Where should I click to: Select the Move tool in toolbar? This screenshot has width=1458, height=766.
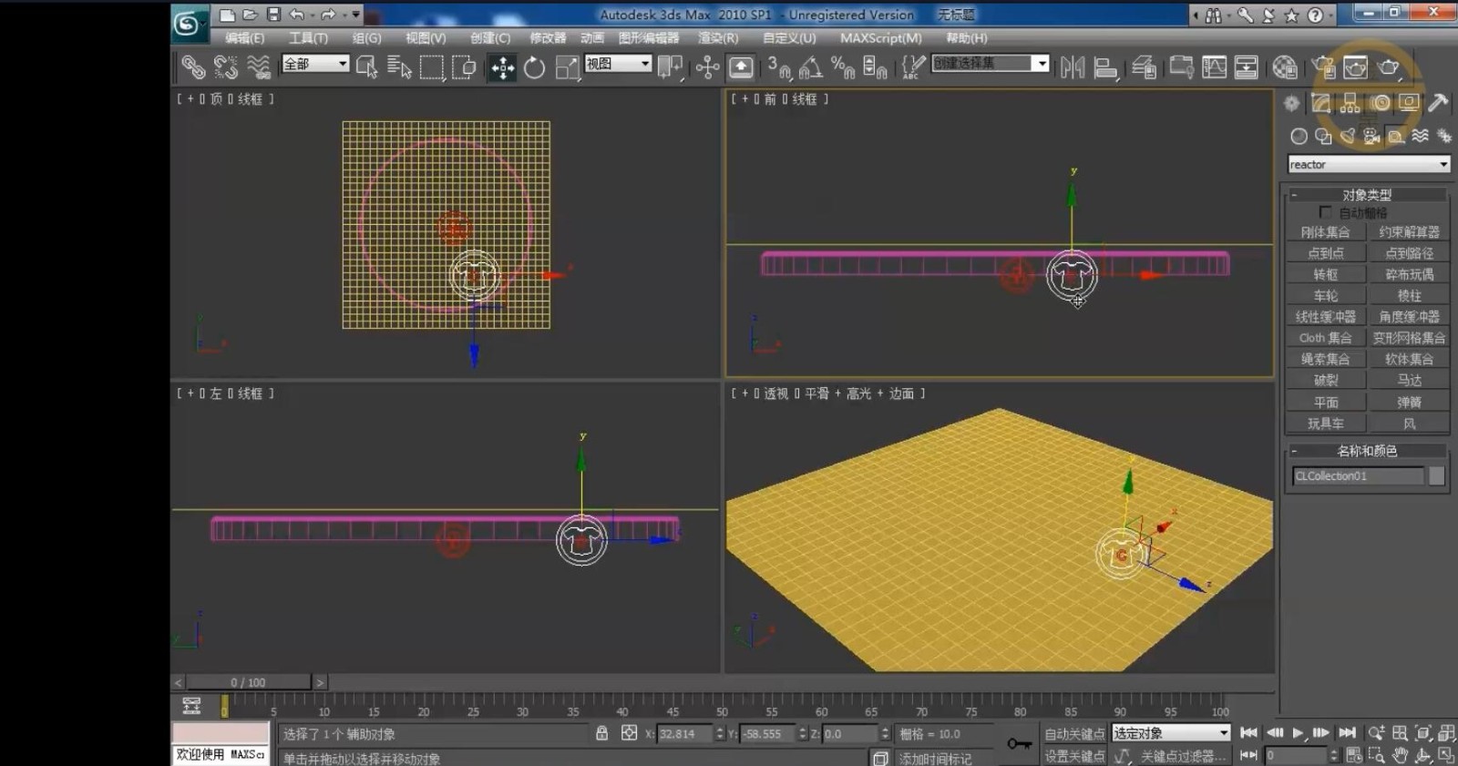pyautogui.click(x=502, y=67)
